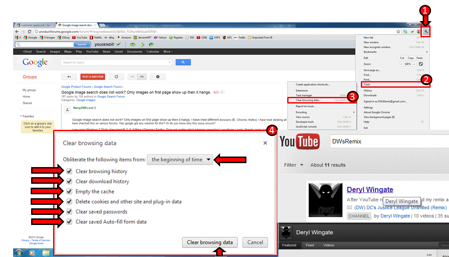The image size is (449, 257).
Task: Toggle the Clear saved passwords checkbox
Action: [69, 211]
